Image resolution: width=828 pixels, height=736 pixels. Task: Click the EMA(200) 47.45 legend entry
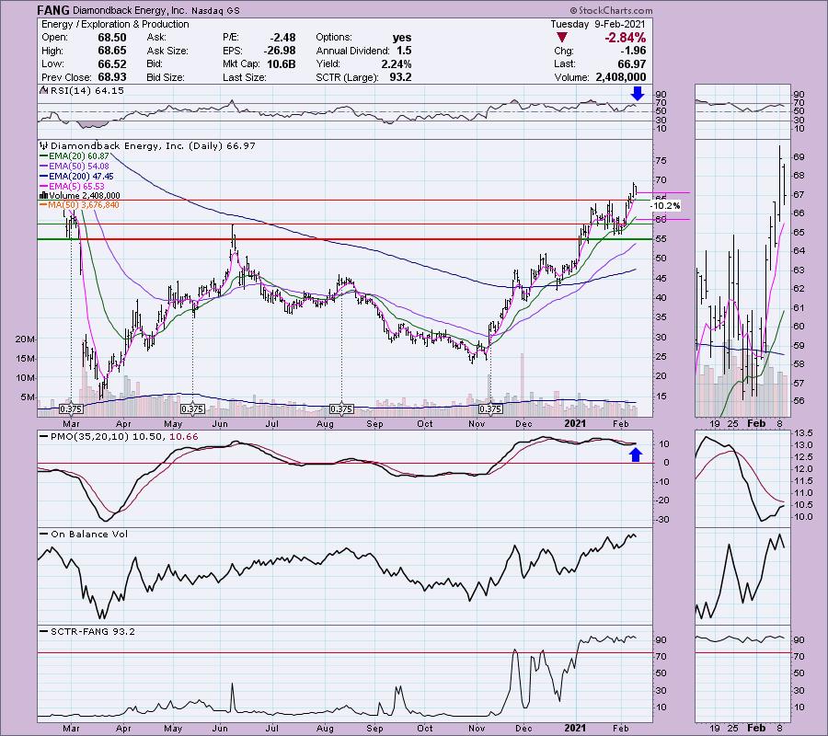(76, 177)
